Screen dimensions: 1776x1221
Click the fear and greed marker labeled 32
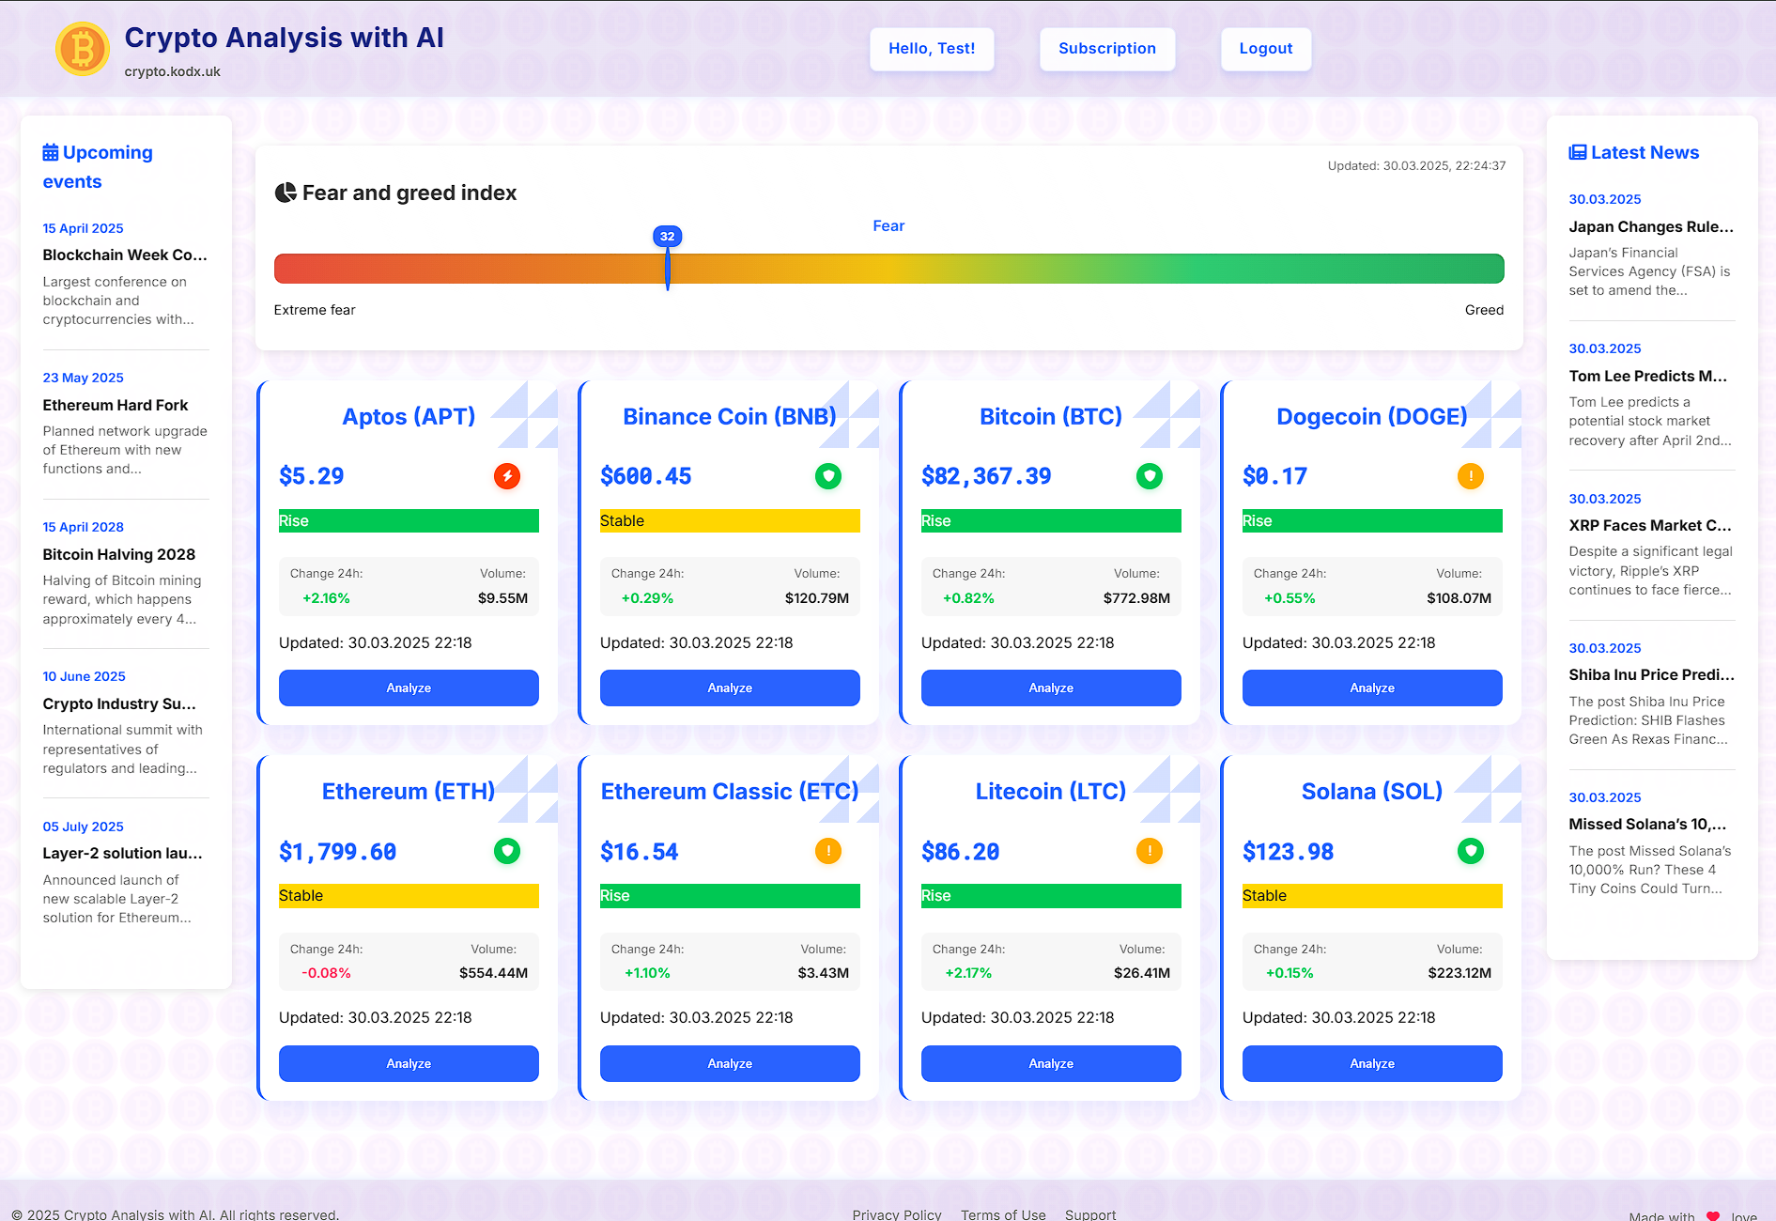coord(667,237)
